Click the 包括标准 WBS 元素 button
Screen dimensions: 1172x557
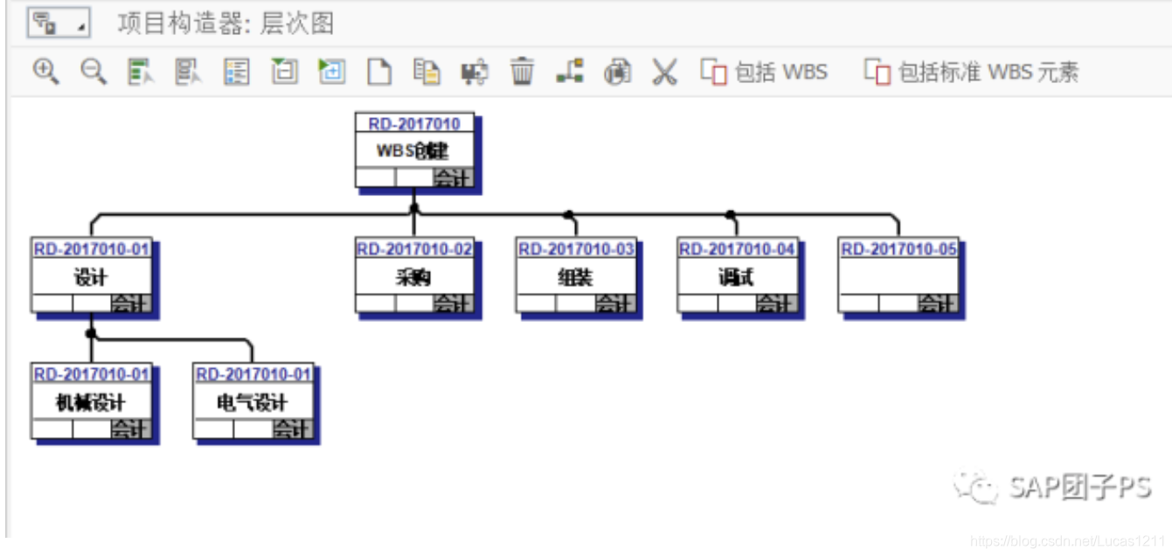(972, 72)
